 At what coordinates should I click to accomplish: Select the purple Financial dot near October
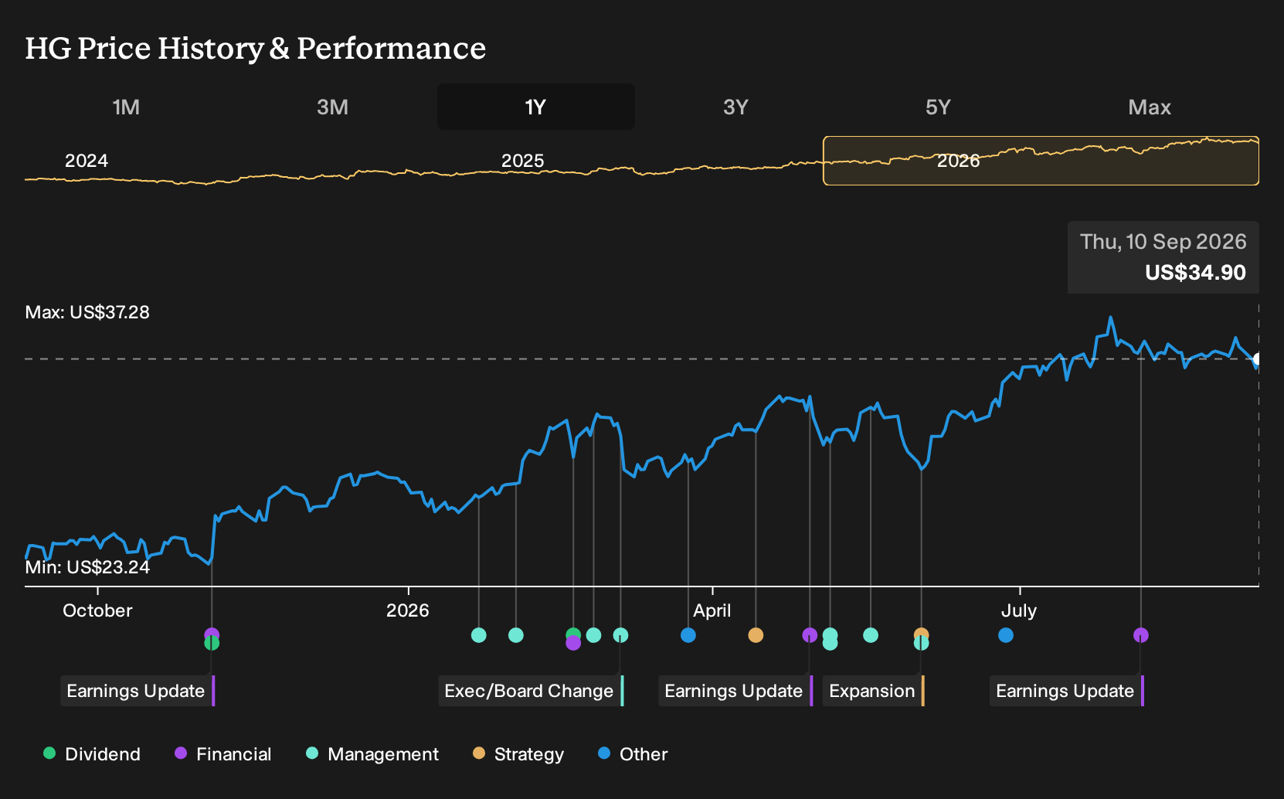point(212,634)
